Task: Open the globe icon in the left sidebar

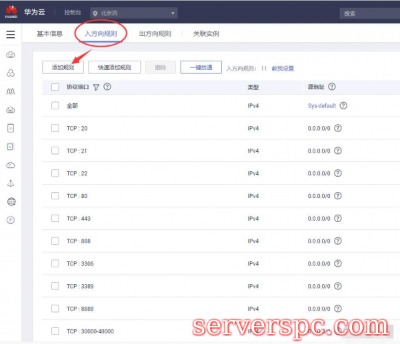Action: click(11, 201)
